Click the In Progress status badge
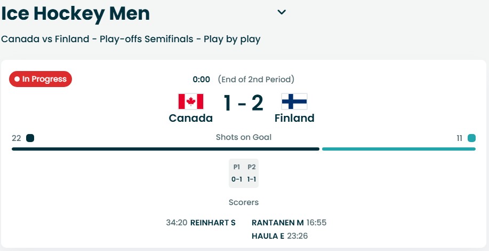Image resolution: width=489 pixels, height=251 pixels. [41, 79]
